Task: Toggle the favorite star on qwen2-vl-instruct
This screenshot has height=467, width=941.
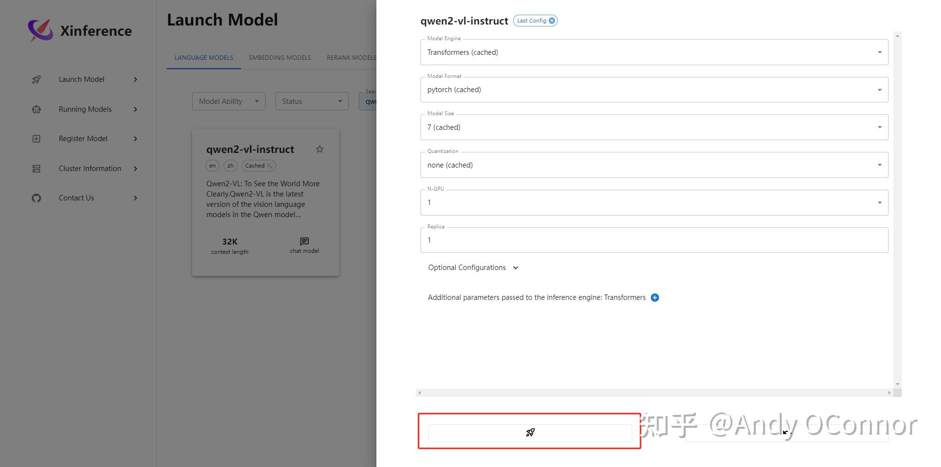Action: [x=320, y=149]
